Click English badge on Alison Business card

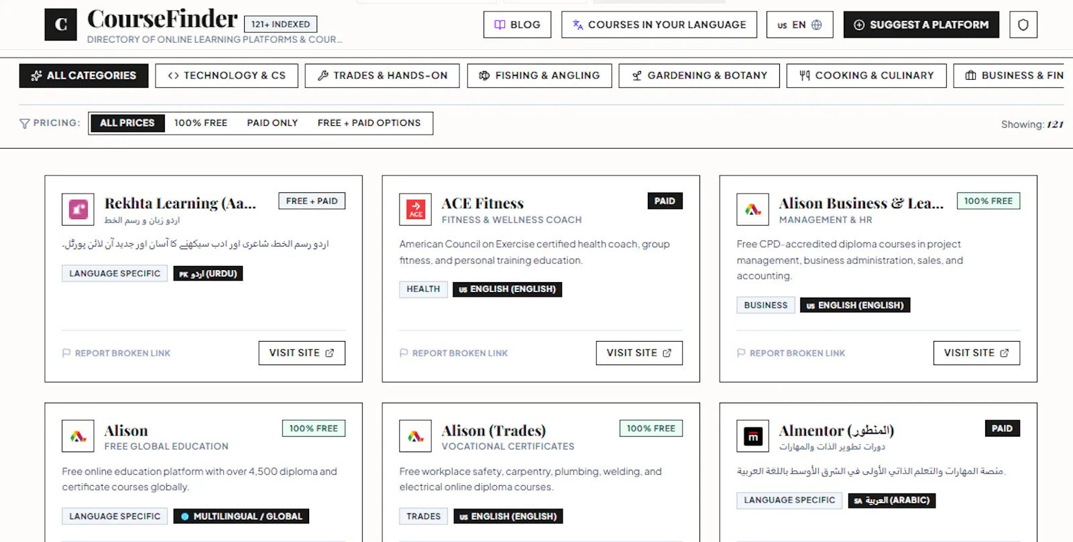pos(855,306)
